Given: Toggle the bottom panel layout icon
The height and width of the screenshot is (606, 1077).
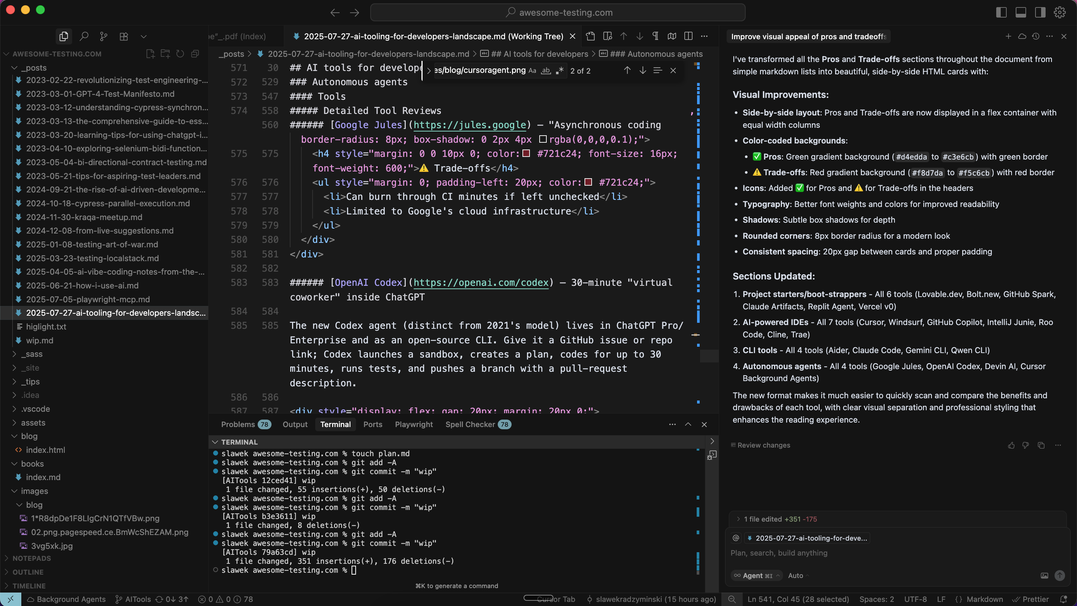Looking at the screenshot, I should click(x=1021, y=13).
